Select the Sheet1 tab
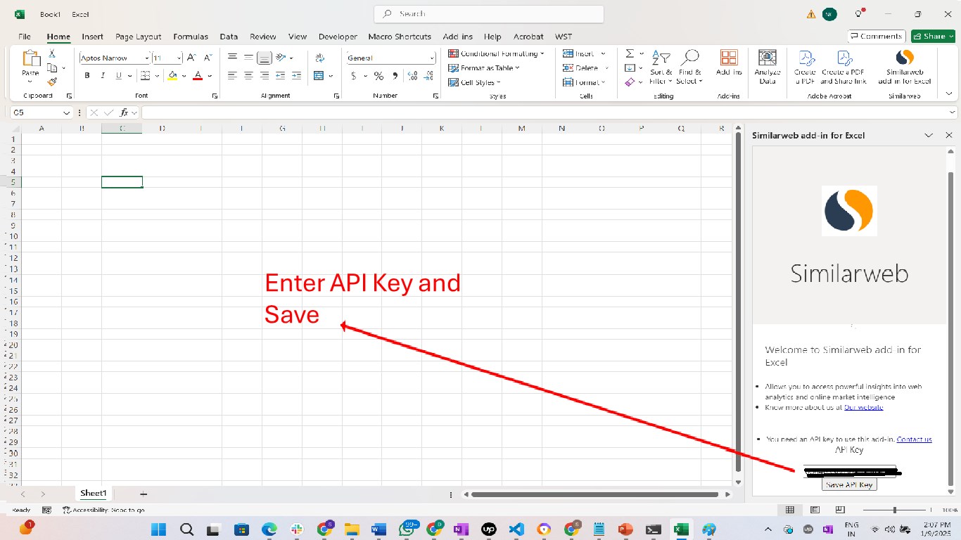This screenshot has height=540, width=961. [93, 494]
